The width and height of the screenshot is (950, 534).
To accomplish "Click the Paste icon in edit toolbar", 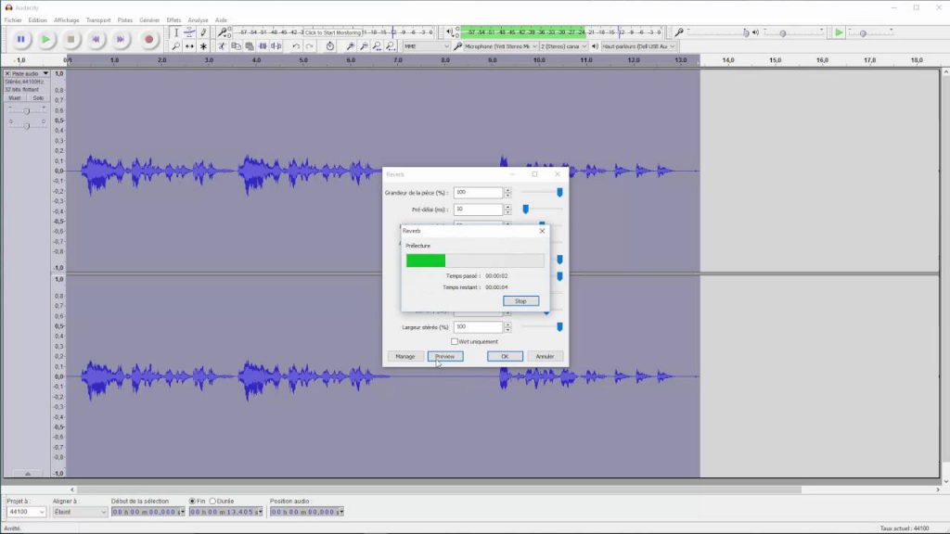I will click(x=249, y=46).
